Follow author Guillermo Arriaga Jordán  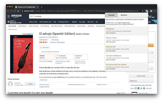pos(30,84)
